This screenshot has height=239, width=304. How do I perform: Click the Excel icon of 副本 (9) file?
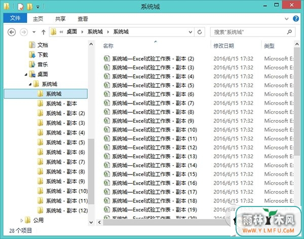pos(107,121)
